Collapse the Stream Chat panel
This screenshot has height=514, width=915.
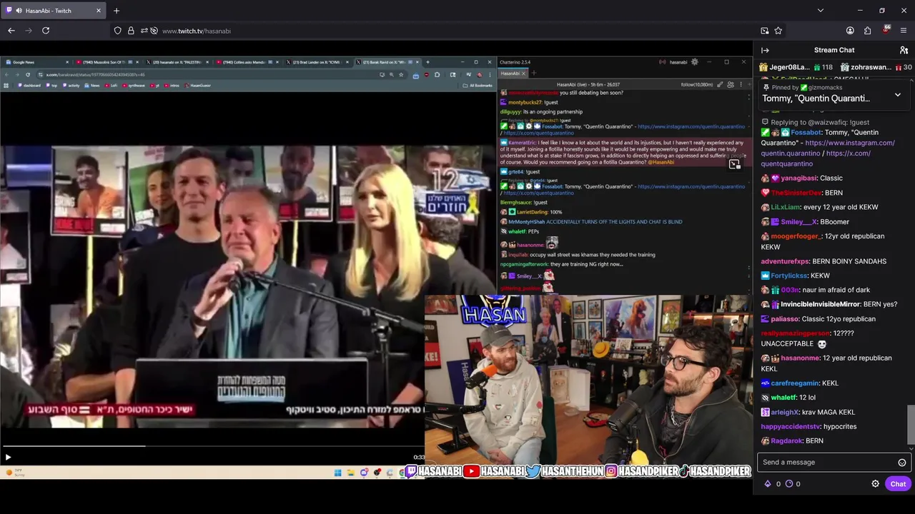(765, 50)
